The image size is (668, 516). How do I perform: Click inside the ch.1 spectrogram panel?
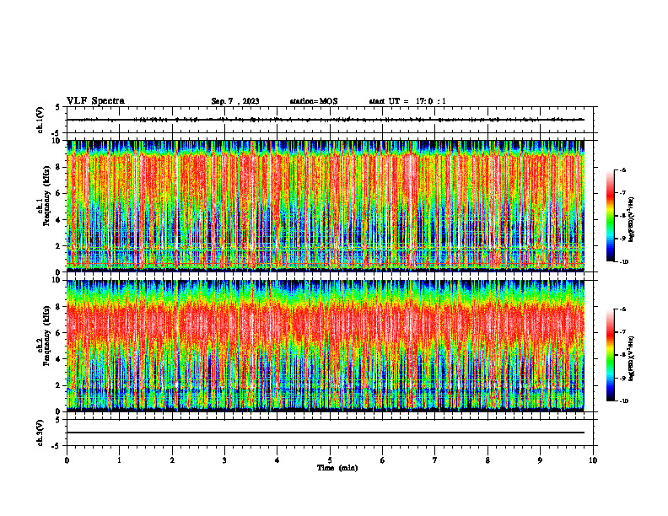(x=326, y=206)
